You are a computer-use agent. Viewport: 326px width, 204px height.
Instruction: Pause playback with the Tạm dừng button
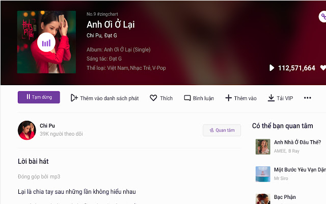pyautogui.click(x=39, y=97)
